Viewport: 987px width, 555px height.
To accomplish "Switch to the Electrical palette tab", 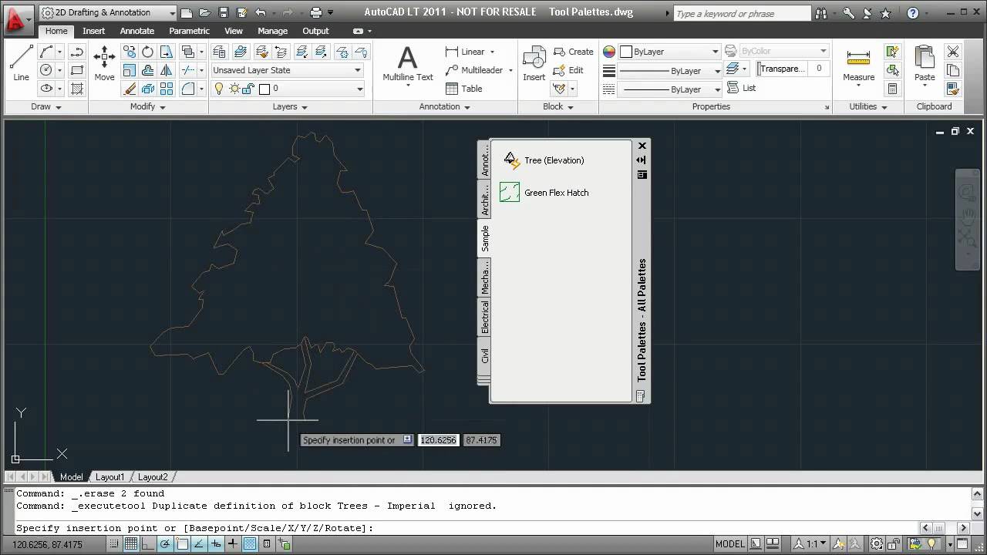I will [x=484, y=318].
